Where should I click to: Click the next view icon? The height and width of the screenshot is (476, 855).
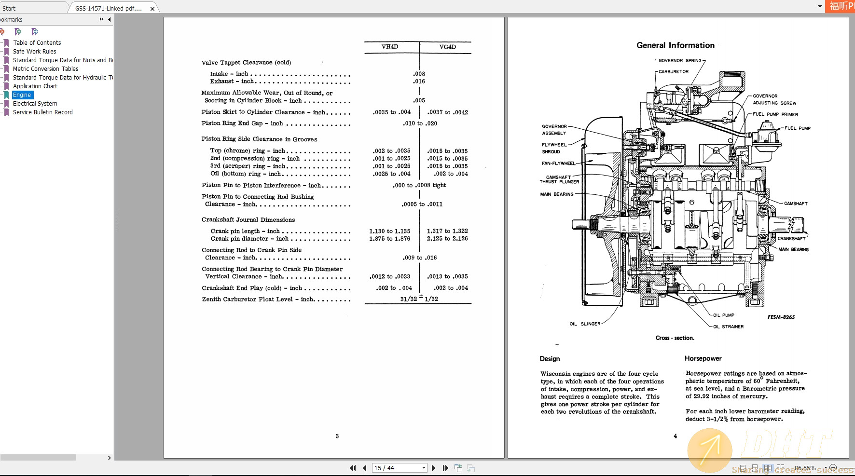(x=471, y=468)
